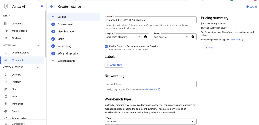This screenshot has width=259, height=125.
Task: Open the Region dropdown
Action: click(x=124, y=37)
